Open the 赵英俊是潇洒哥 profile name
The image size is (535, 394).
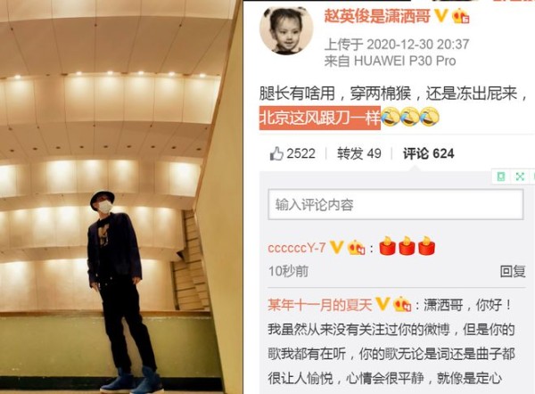376,16
